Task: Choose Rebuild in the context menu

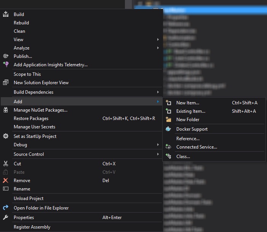Action: tap(82, 22)
